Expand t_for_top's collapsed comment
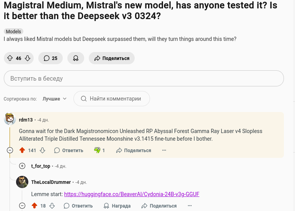 click(23, 166)
